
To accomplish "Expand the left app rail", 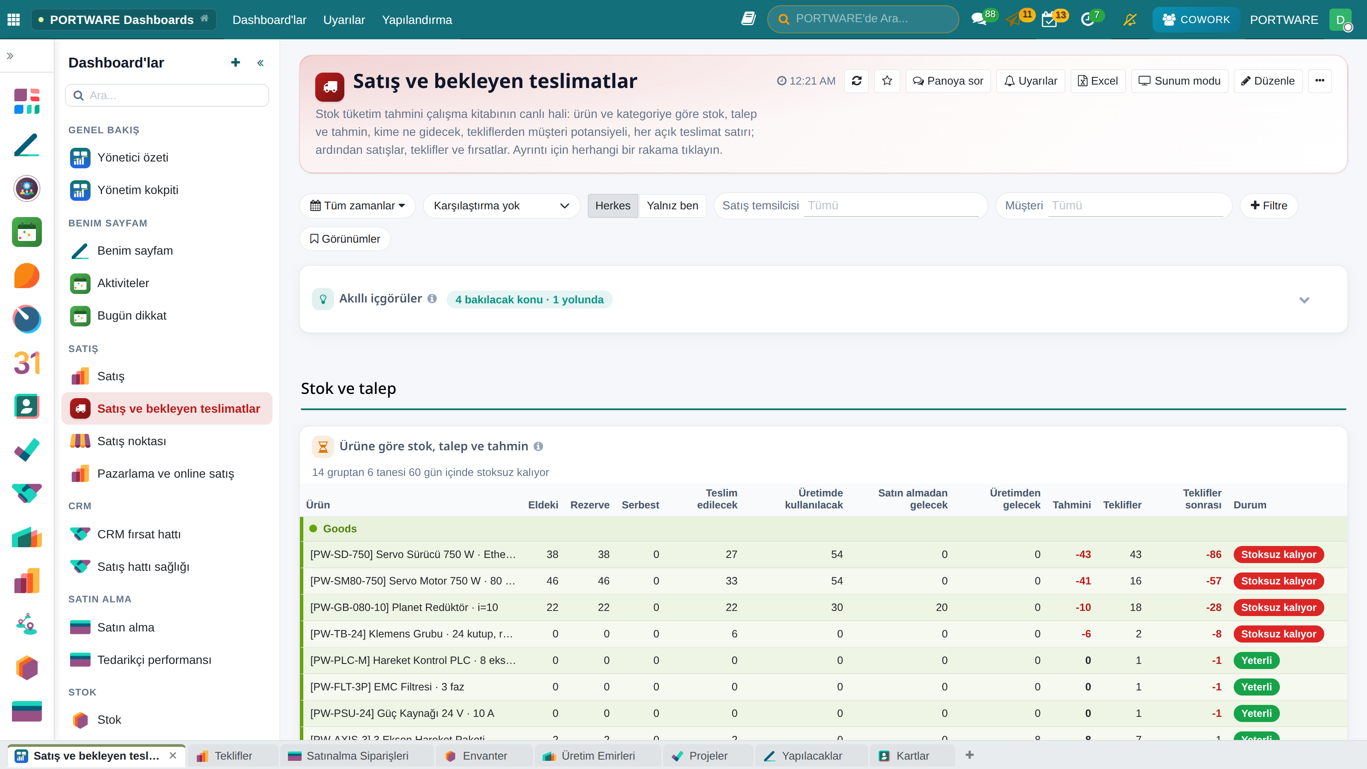I will 10,56.
